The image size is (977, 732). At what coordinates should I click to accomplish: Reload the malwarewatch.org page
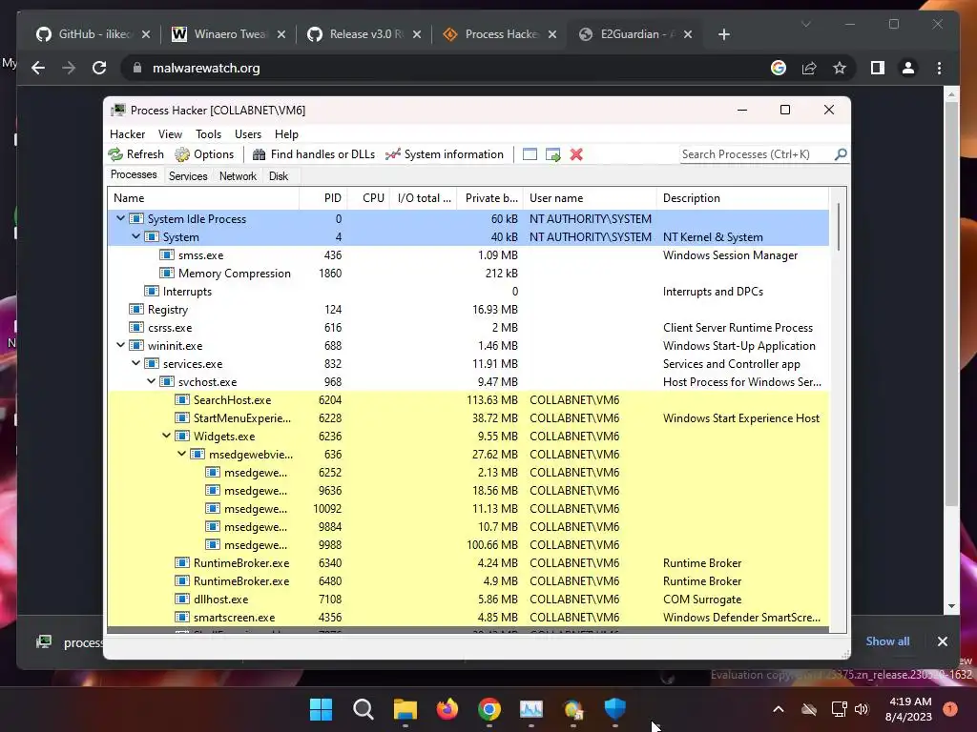click(x=99, y=68)
